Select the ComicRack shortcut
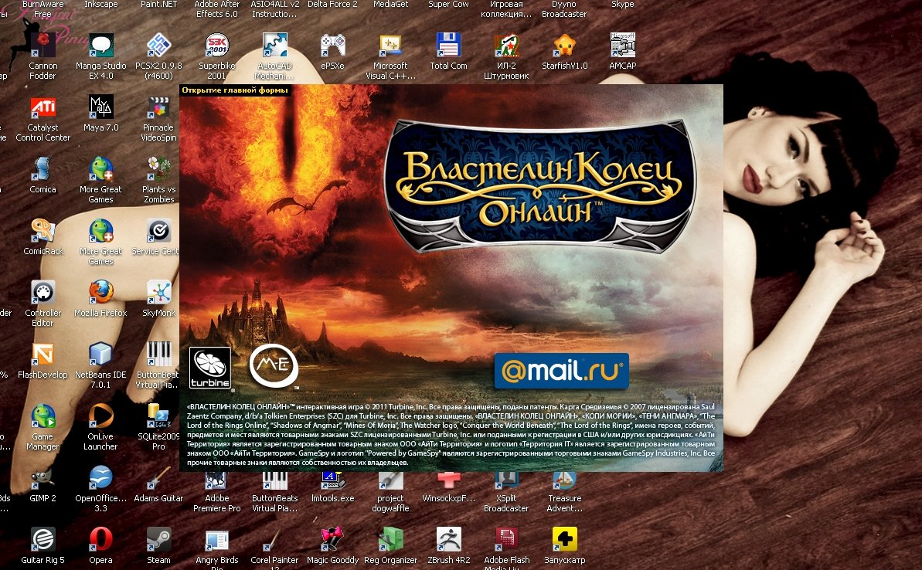The image size is (922, 570). [x=43, y=230]
